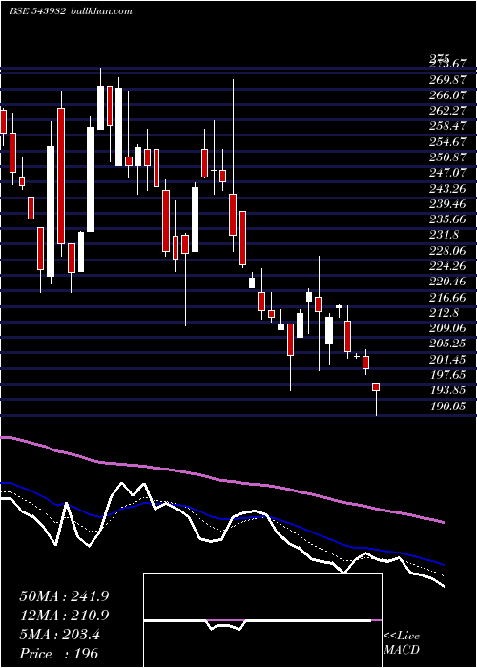Viewport: 477px width, 668px height.
Task: Click the 228.06 axis value
Action: coord(448,251)
